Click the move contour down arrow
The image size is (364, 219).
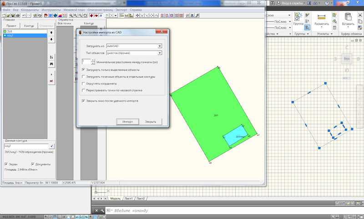coord(51,39)
